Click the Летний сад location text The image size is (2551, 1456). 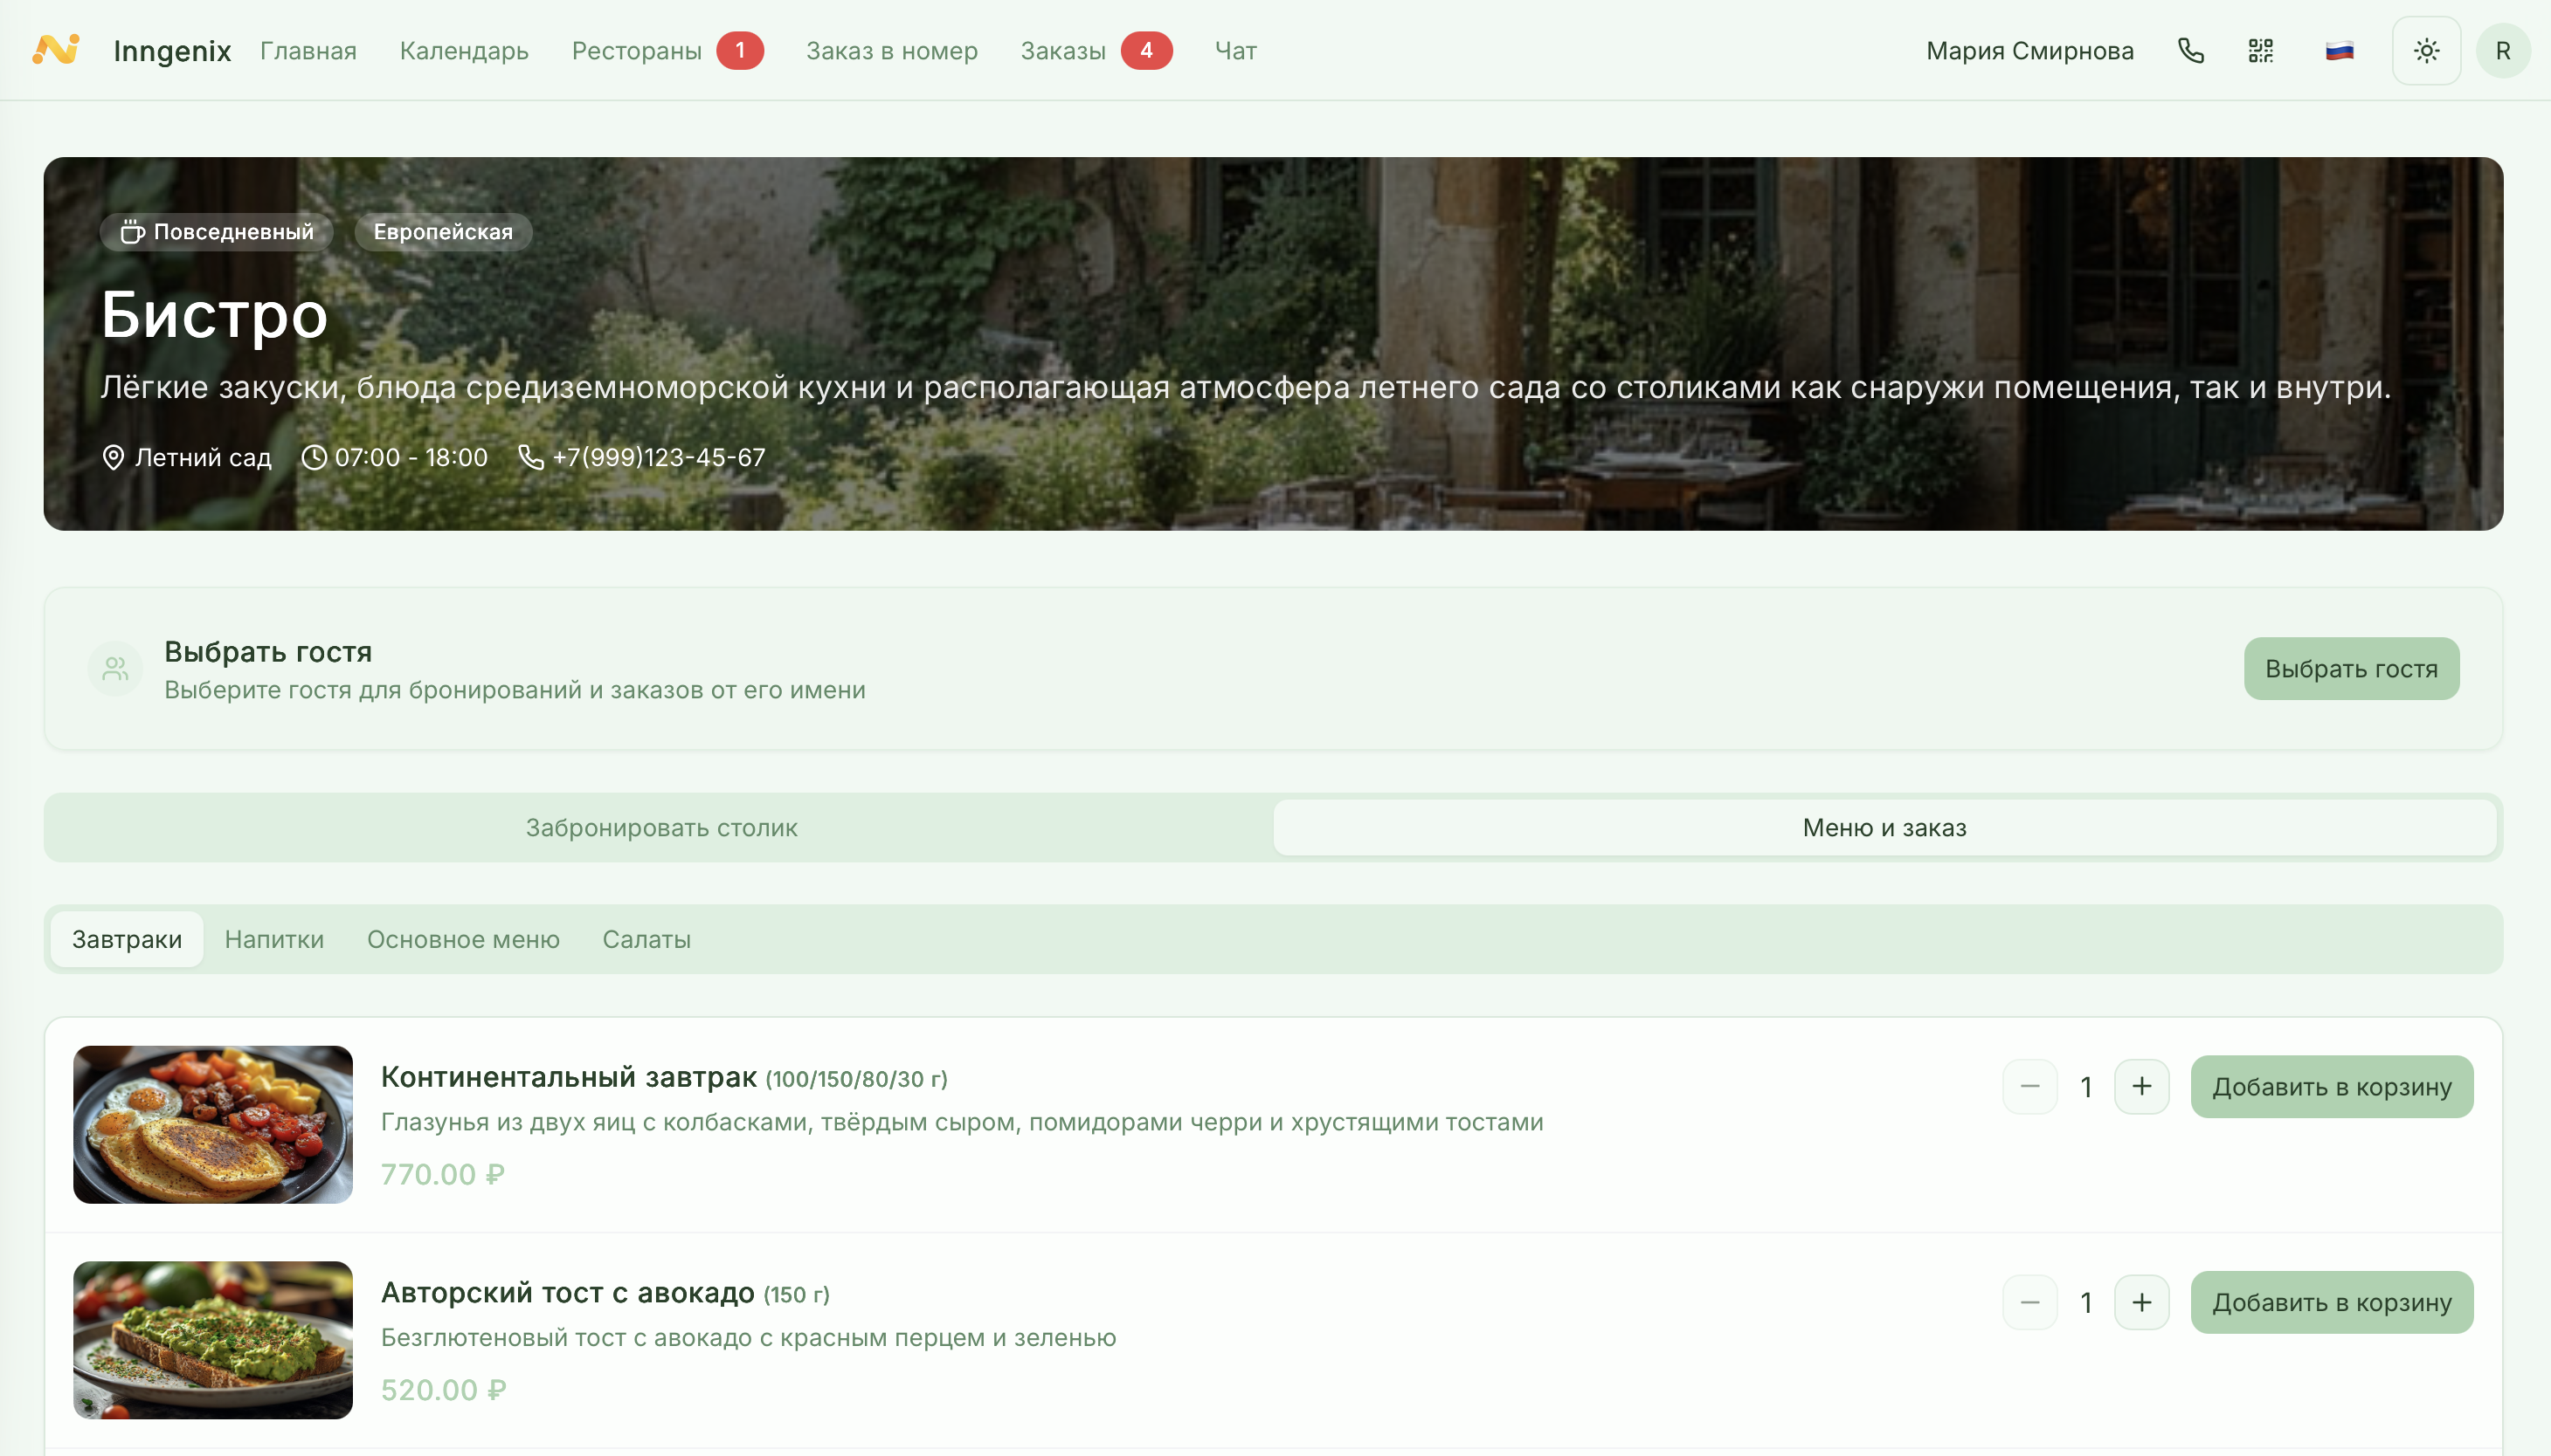pos(204,457)
